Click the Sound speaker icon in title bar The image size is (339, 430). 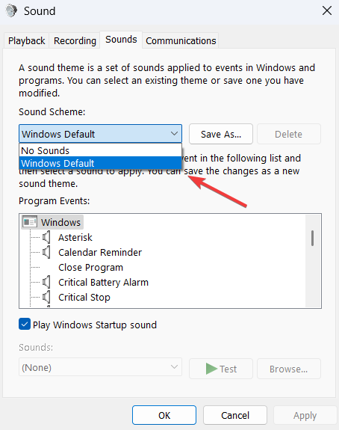pyautogui.click(x=11, y=11)
